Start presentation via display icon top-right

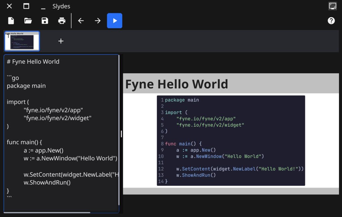point(332,6)
